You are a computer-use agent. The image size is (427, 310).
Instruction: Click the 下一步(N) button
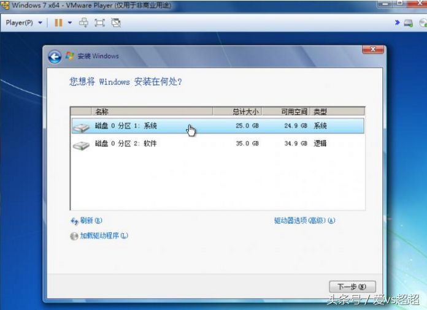tap(352, 287)
